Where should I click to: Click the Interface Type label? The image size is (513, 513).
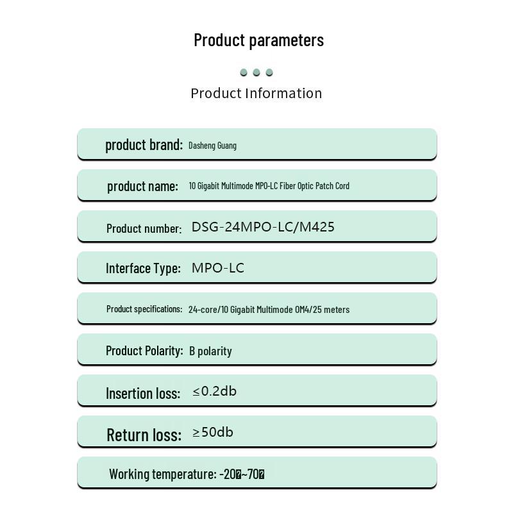click(x=143, y=268)
